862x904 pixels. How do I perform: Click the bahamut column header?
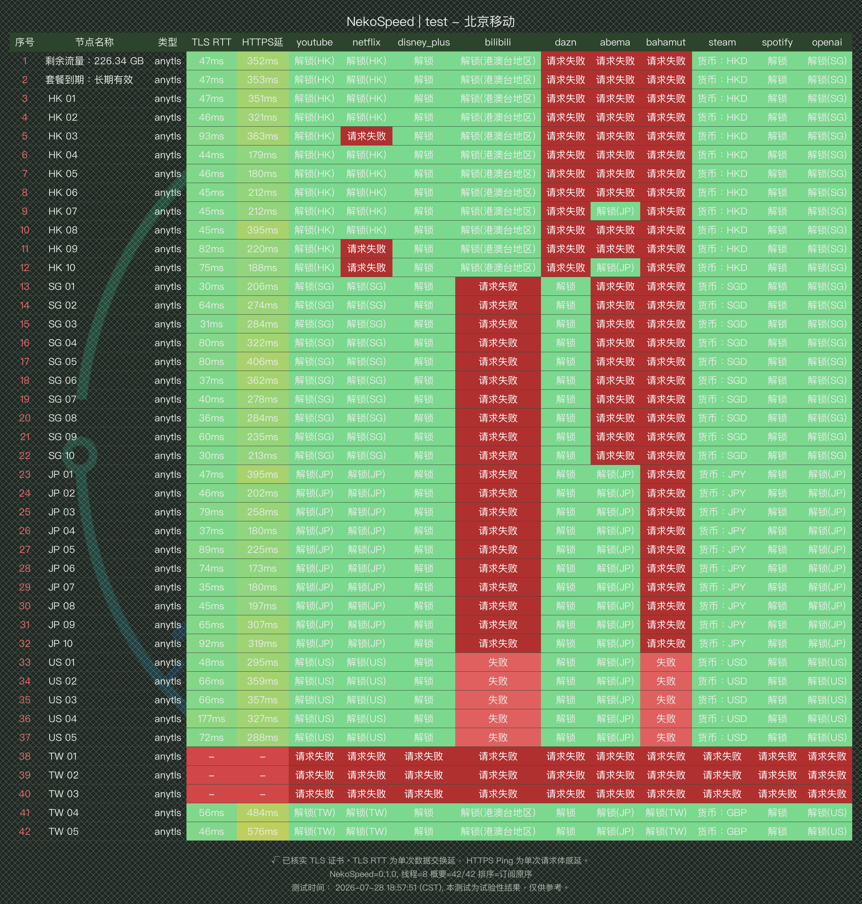point(665,42)
